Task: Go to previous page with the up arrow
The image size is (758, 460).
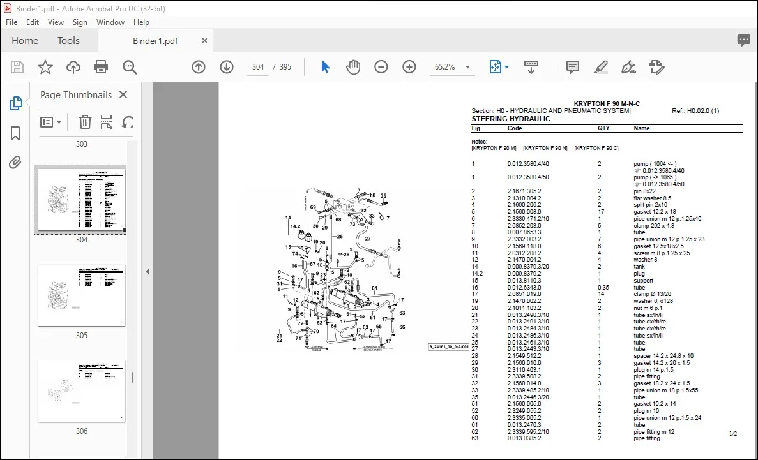Action: pyautogui.click(x=199, y=67)
